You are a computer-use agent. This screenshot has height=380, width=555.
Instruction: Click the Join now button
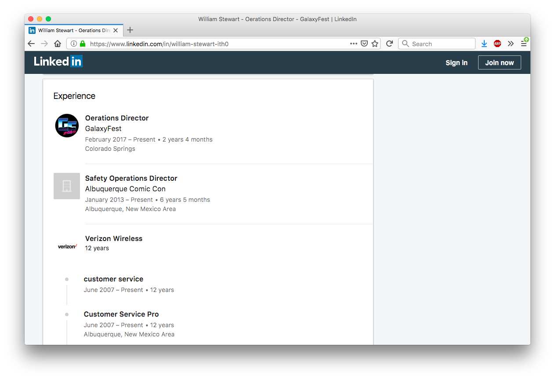(500, 62)
